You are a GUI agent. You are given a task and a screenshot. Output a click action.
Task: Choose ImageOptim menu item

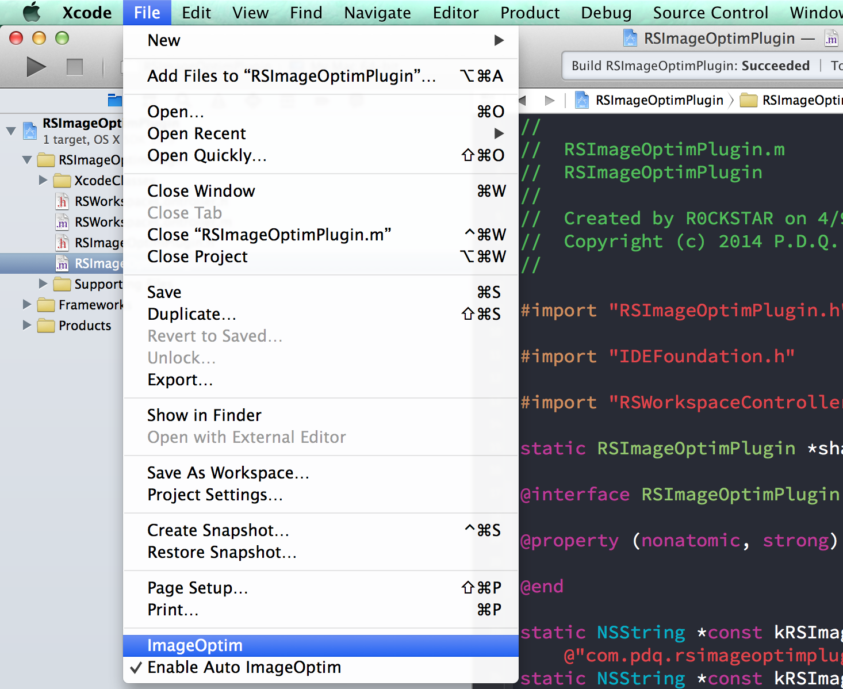321,645
